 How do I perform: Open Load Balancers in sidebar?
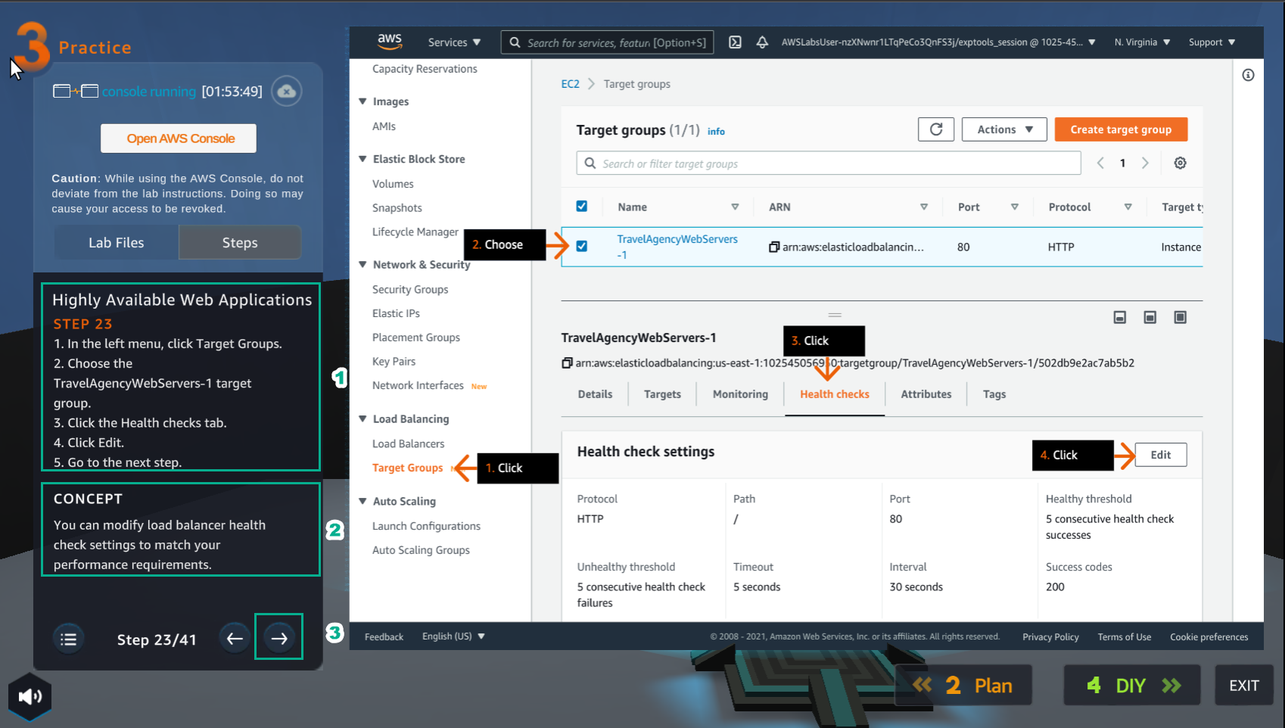point(409,444)
